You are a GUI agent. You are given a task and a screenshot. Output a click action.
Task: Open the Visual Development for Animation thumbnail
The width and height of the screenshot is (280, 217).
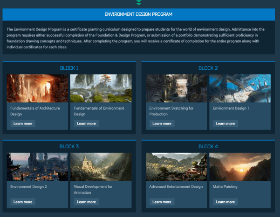(x=101, y=167)
